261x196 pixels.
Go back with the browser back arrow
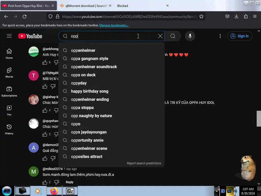(x=6, y=17)
